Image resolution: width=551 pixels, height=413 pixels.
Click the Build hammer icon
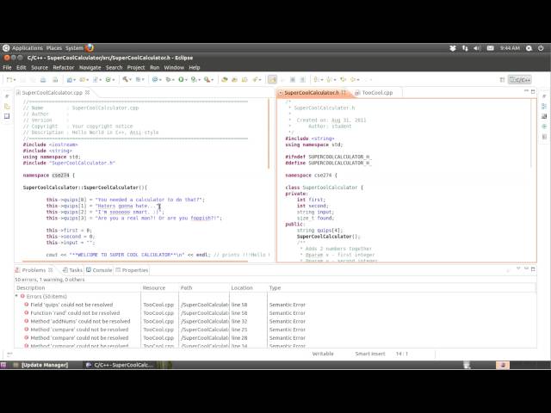coord(125,79)
